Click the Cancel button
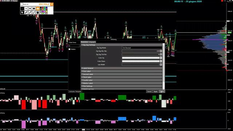 pyautogui.click(x=149, y=91)
